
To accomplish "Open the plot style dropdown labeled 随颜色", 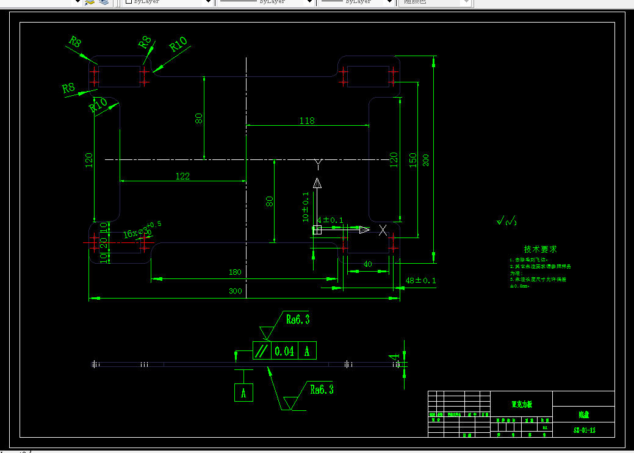I will point(434,2).
